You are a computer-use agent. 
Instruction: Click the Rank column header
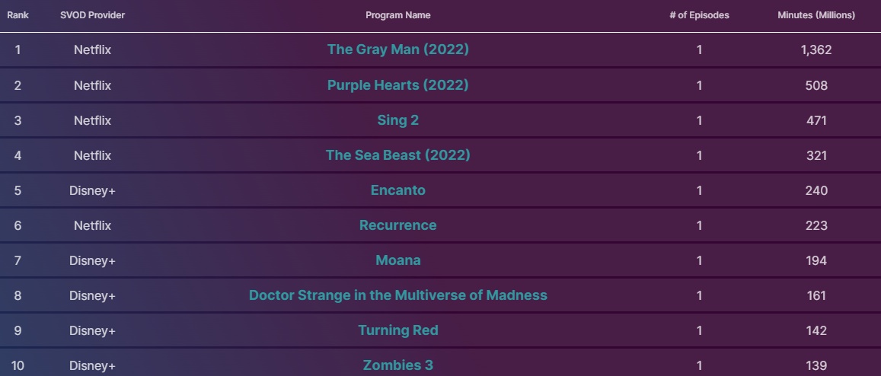[18, 15]
